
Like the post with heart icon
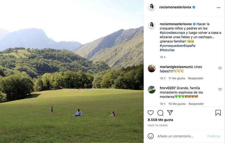pos(151,113)
